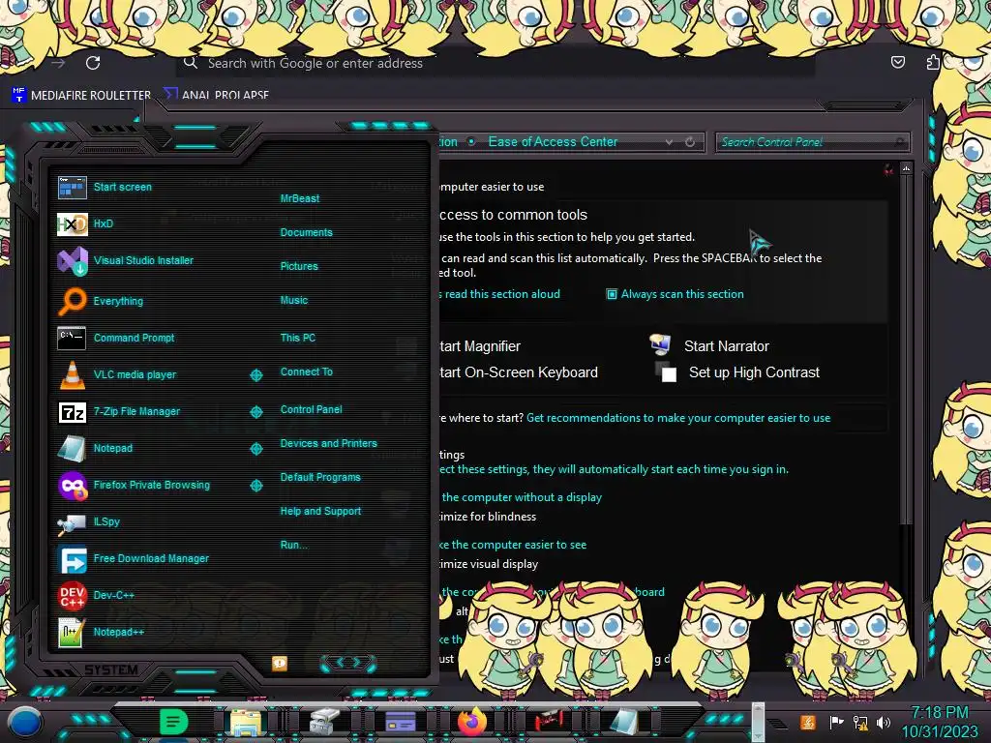
Task: Launch Firefox Private Browsing
Action: [134, 486]
